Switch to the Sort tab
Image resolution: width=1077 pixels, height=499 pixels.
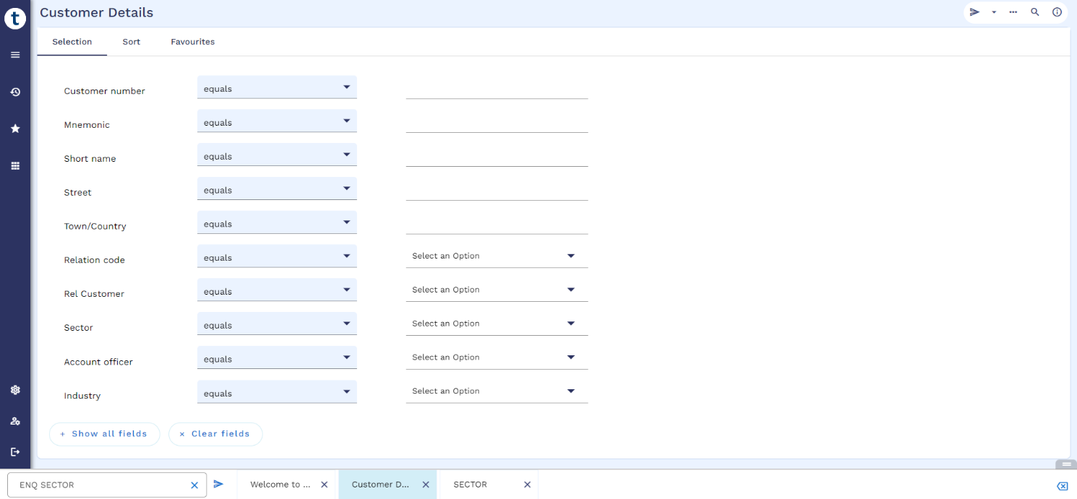tap(132, 42)
